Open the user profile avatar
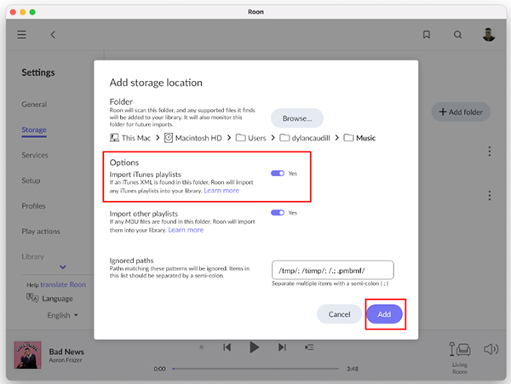The height and width of the screenshot is (384, 511). coord(489,35)
